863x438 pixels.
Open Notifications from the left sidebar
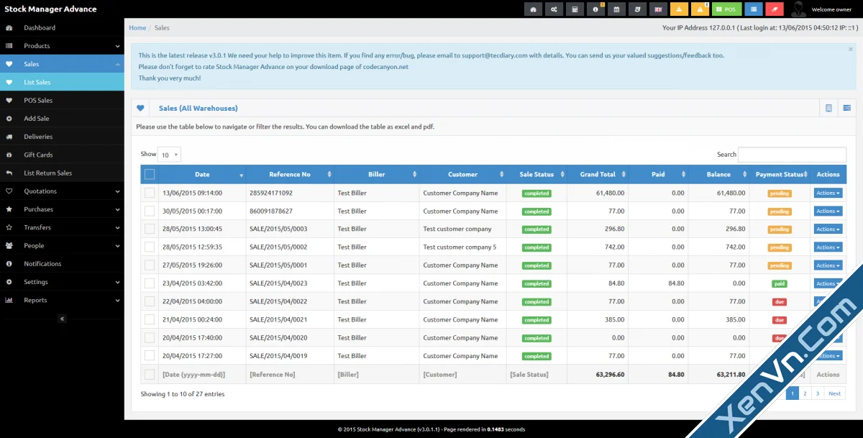(x=45, y=263)
